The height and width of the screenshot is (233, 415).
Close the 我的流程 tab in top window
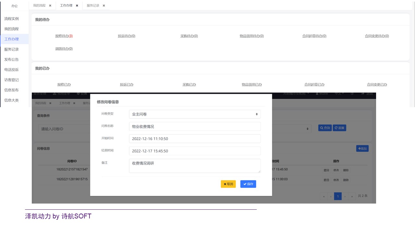tap(50, 6)
